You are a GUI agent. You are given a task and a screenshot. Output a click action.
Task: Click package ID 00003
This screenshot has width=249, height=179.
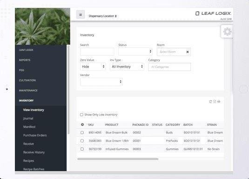coord(137,149)
